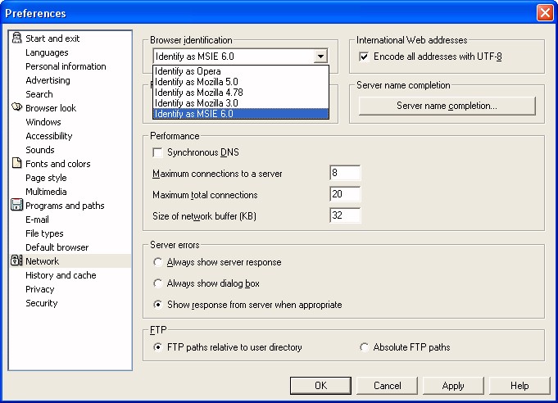The height and width of the screenshot is (403, 558).
Task: Open Server name completion dialog
Action: pos(447,106)
